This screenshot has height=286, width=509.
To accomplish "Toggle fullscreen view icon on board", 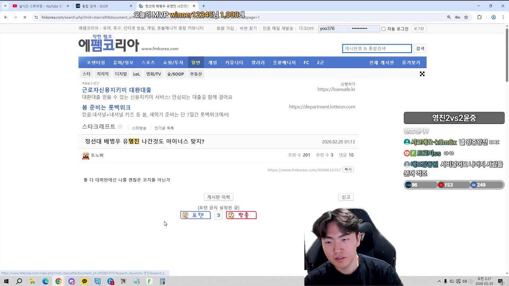I will 422,74.
